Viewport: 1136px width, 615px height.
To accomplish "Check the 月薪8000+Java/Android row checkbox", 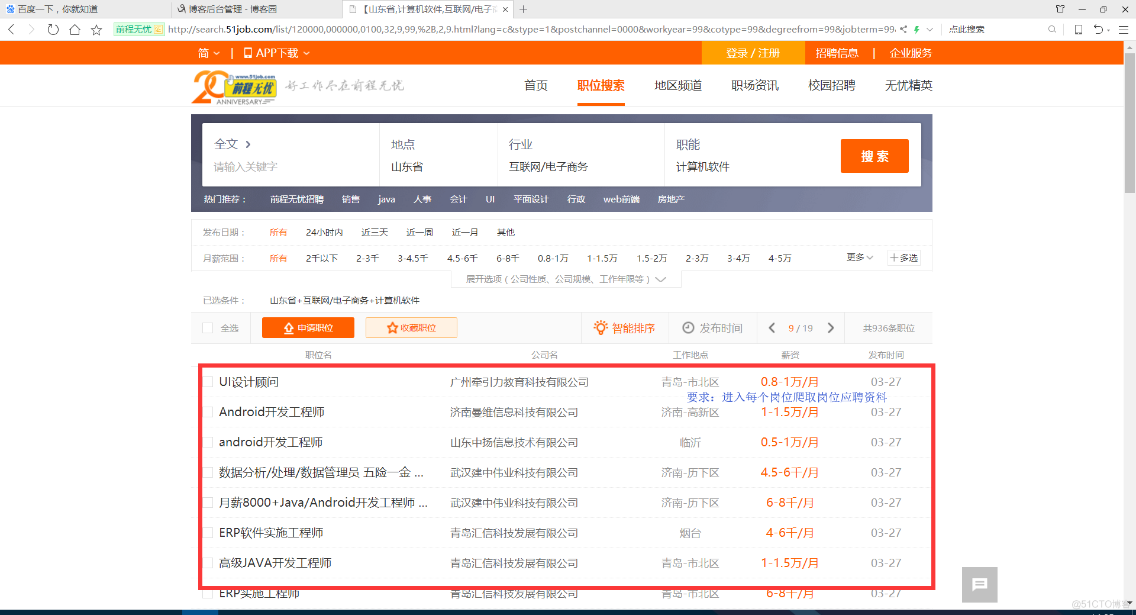I will pos(208,503).
